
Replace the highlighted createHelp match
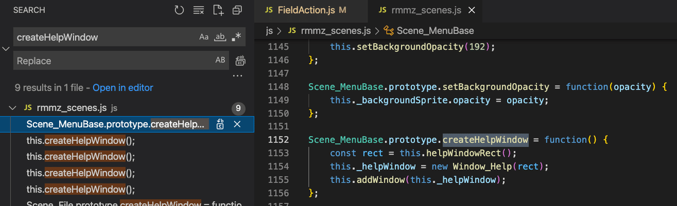(x=220, y=124)
